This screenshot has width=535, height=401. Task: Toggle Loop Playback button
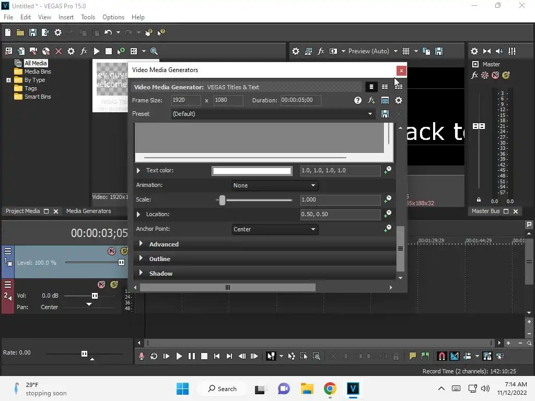tap(154, 356)
